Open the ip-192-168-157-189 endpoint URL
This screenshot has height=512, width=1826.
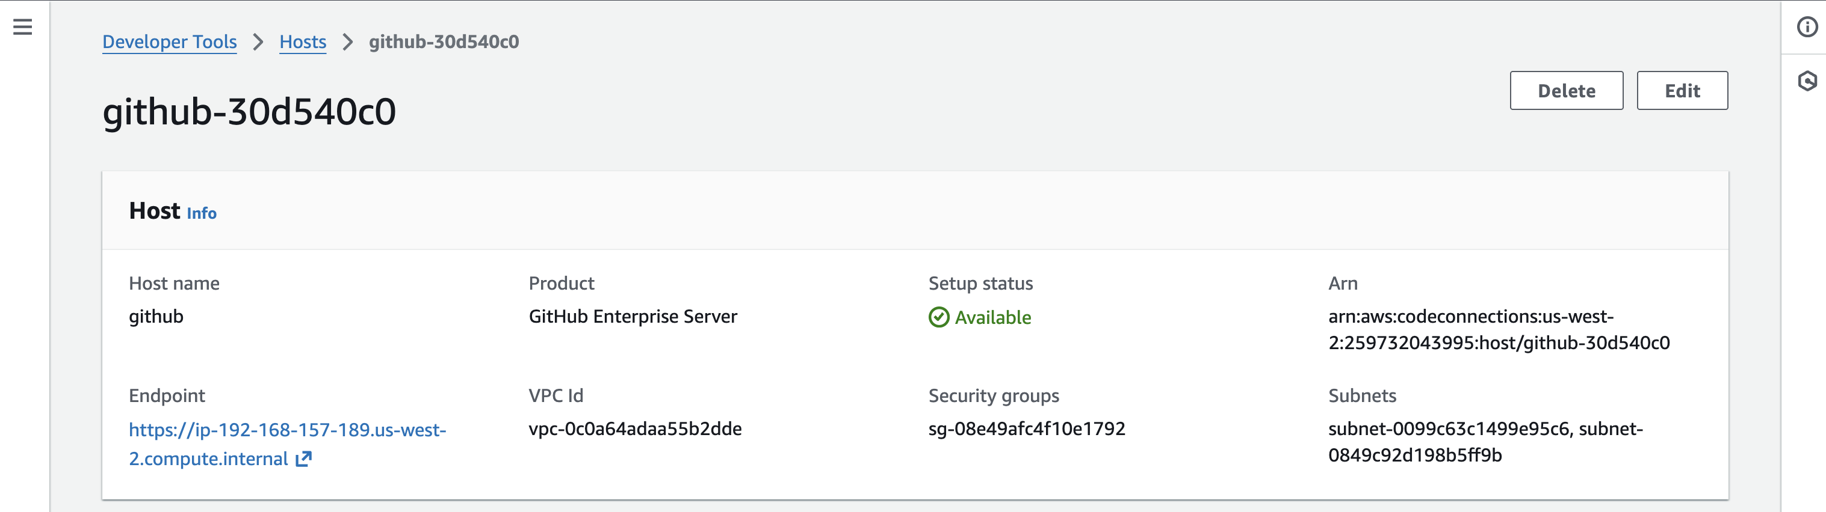coord(287,444)
